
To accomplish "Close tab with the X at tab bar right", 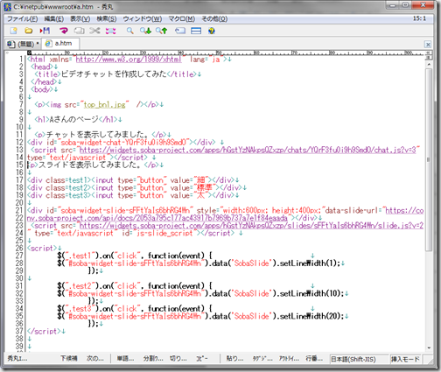I will coord(428,45).
